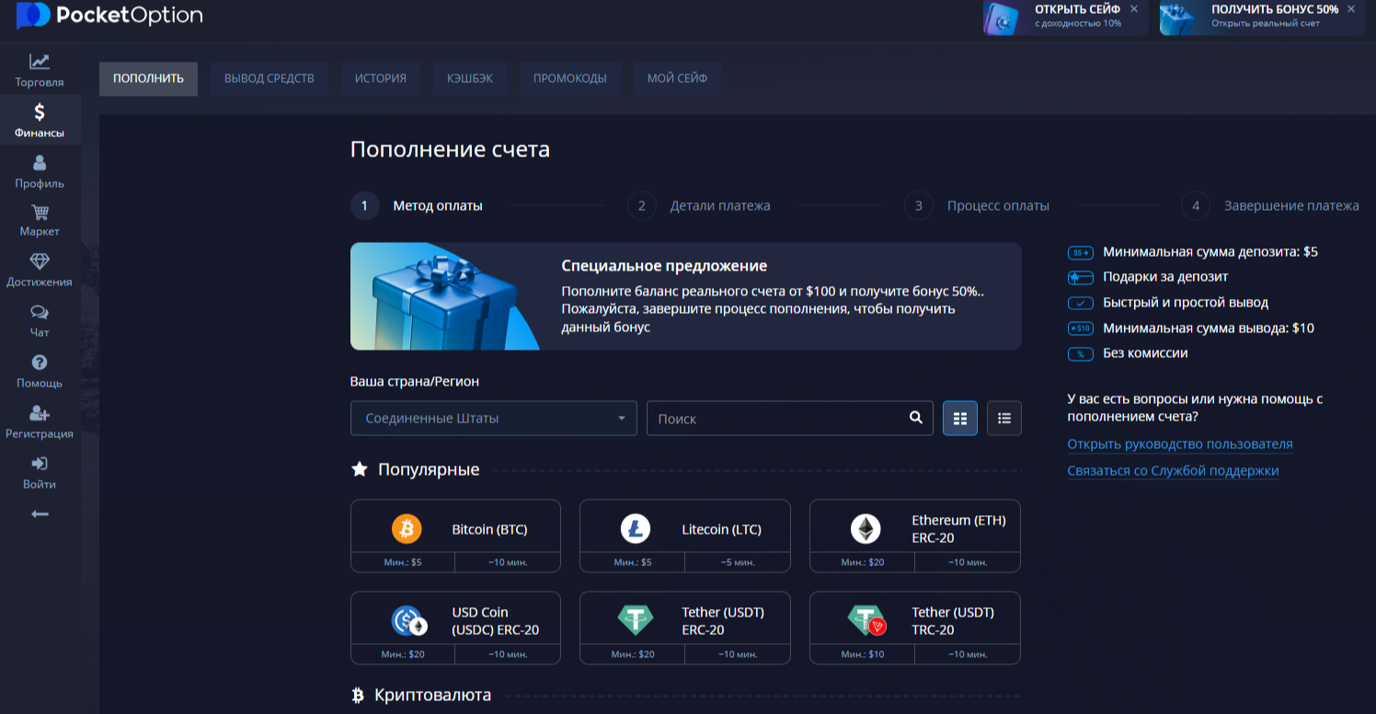Open the Market shopping cart icon

click(39, 213)
